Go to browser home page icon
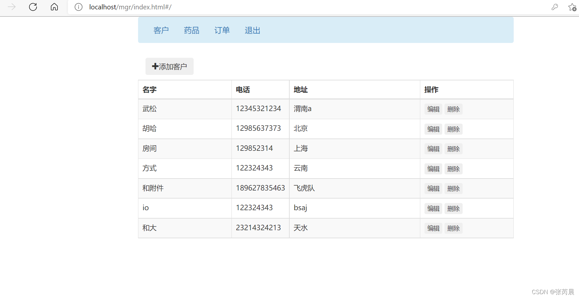The image size is (579, 298). pos(54,7)
